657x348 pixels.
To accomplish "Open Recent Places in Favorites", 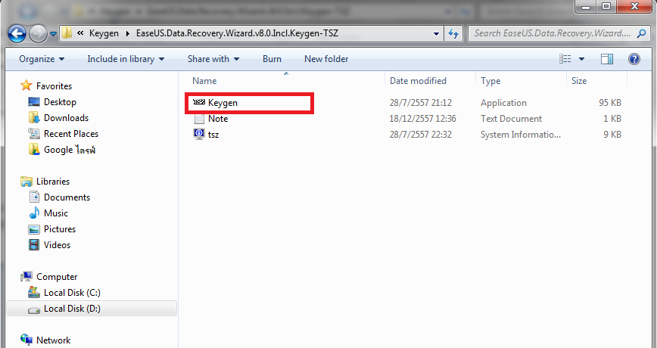I will click(x=71, y=134).
